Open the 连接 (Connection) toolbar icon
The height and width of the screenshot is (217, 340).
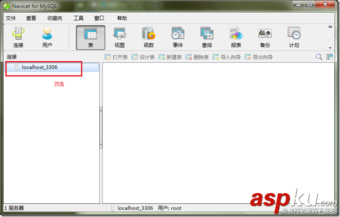pos(18,37)
